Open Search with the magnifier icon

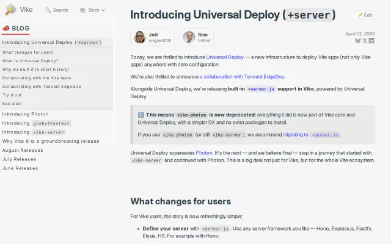[x=48, y=10]
